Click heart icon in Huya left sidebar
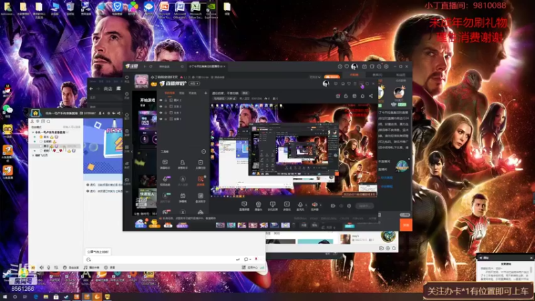This screenshot has width=535, height=301. tap(127, 78)
